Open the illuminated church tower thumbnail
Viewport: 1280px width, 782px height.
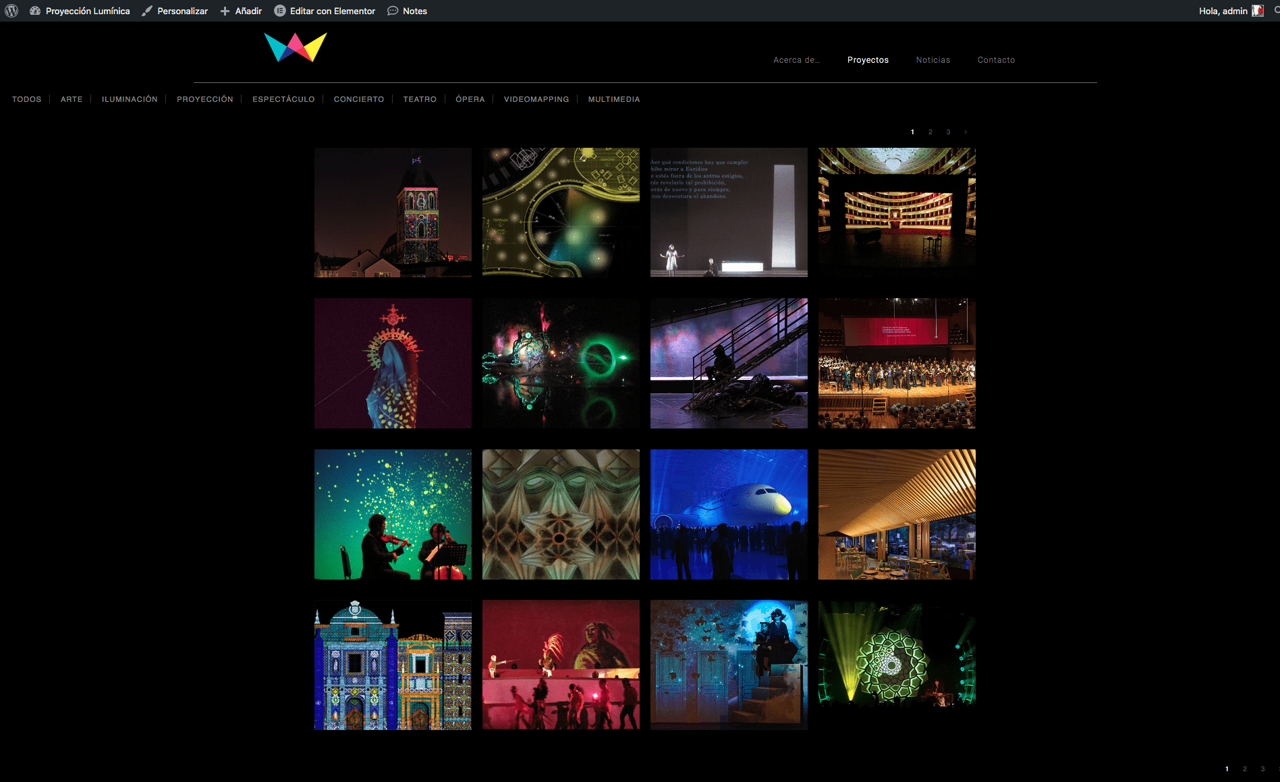[393, 213]
